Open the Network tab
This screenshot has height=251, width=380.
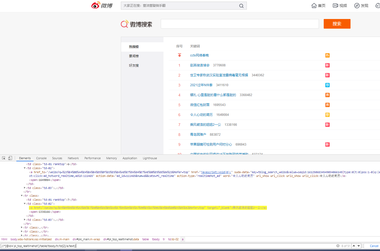pyautogui.click(x=73, y=158)
